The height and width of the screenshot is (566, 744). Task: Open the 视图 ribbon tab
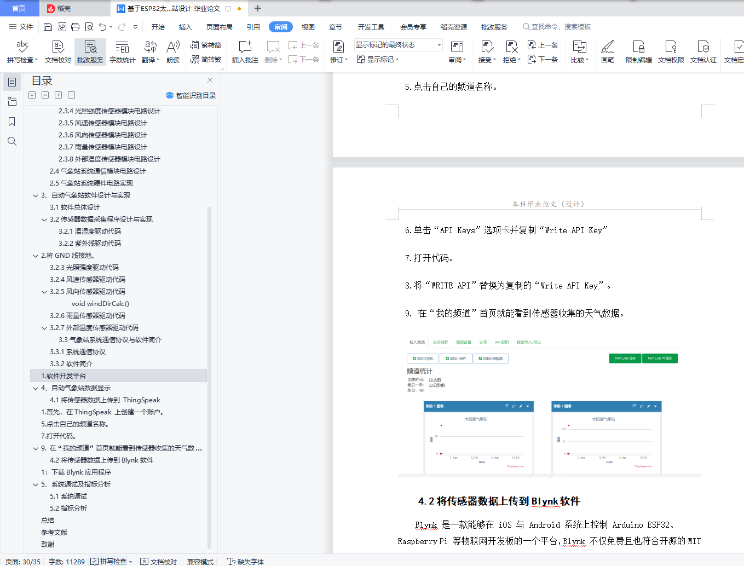[x=308, y=27]
